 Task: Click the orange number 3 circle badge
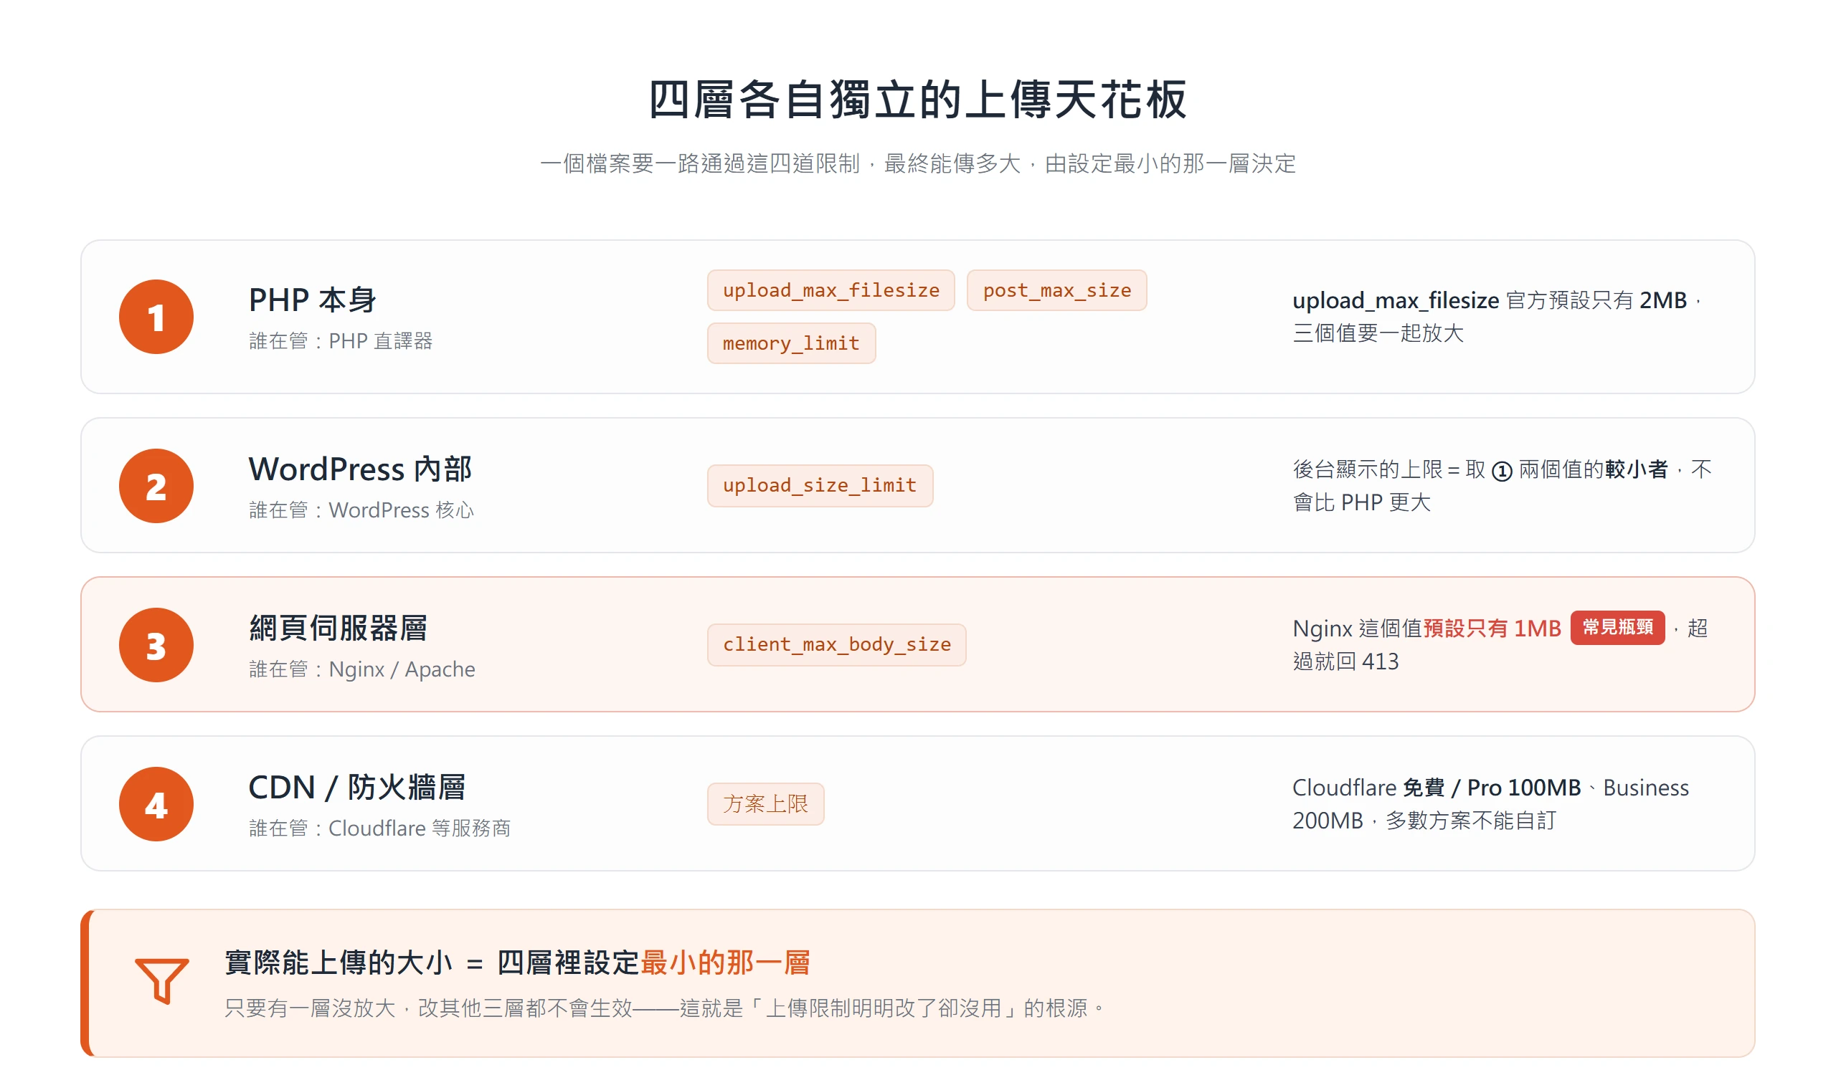(156, 645)
